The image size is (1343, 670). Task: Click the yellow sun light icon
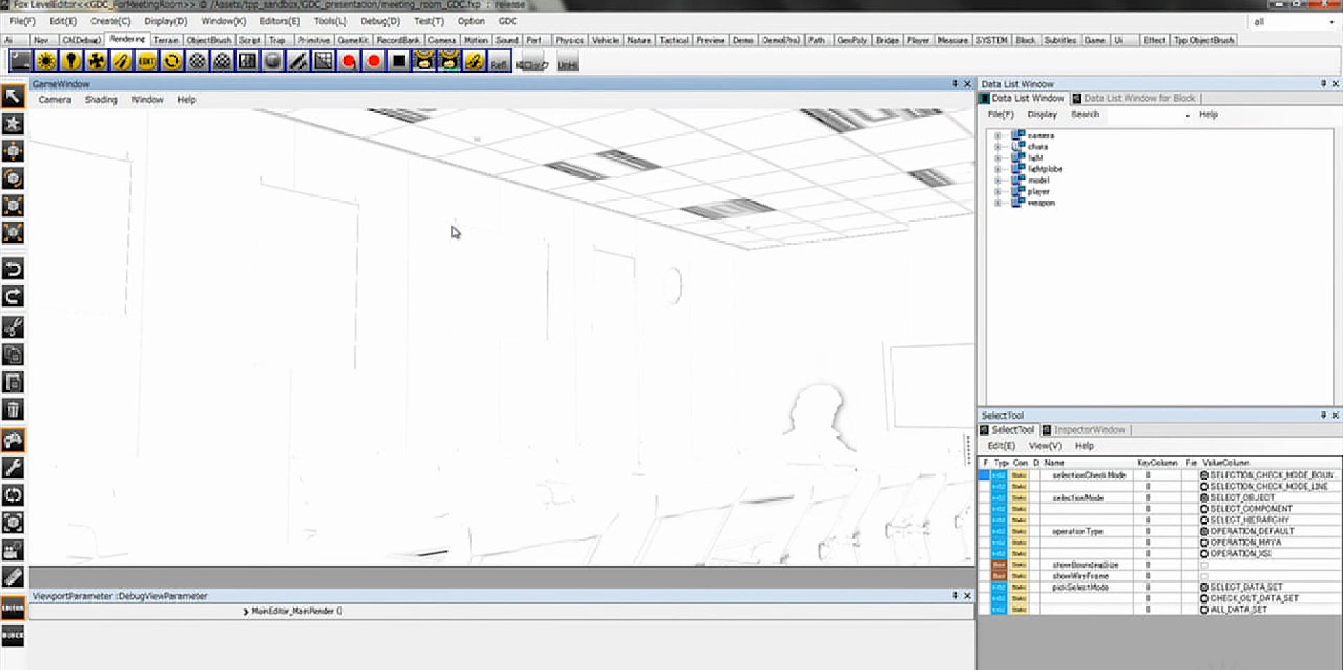pyautogui.click(x=46, y=62)
